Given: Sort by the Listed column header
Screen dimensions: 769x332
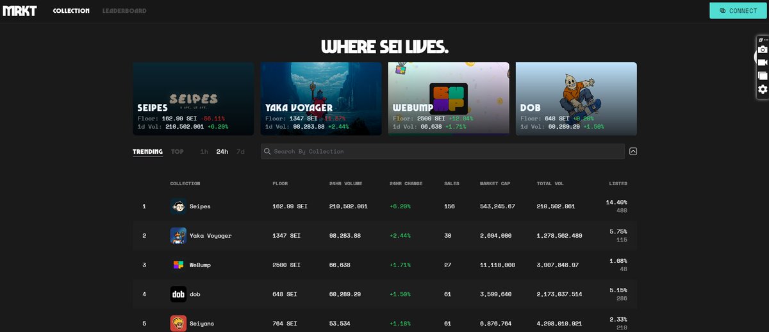Looking at the screenshot, I should [618, 184].
